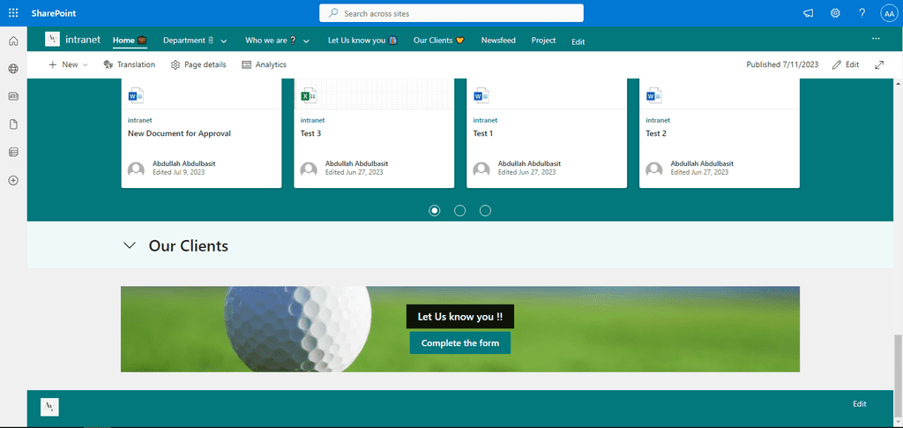This screenshot has height=428, width=903.
Task: Go to Home in left sidebar
Action: click(x=13, y=41)
